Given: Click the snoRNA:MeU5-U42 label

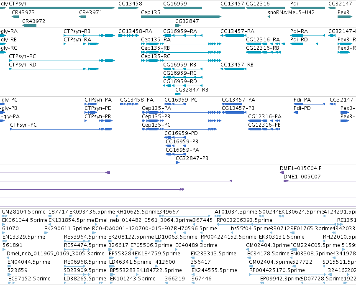Looking at the screenshot, I should tap(291, 13).
